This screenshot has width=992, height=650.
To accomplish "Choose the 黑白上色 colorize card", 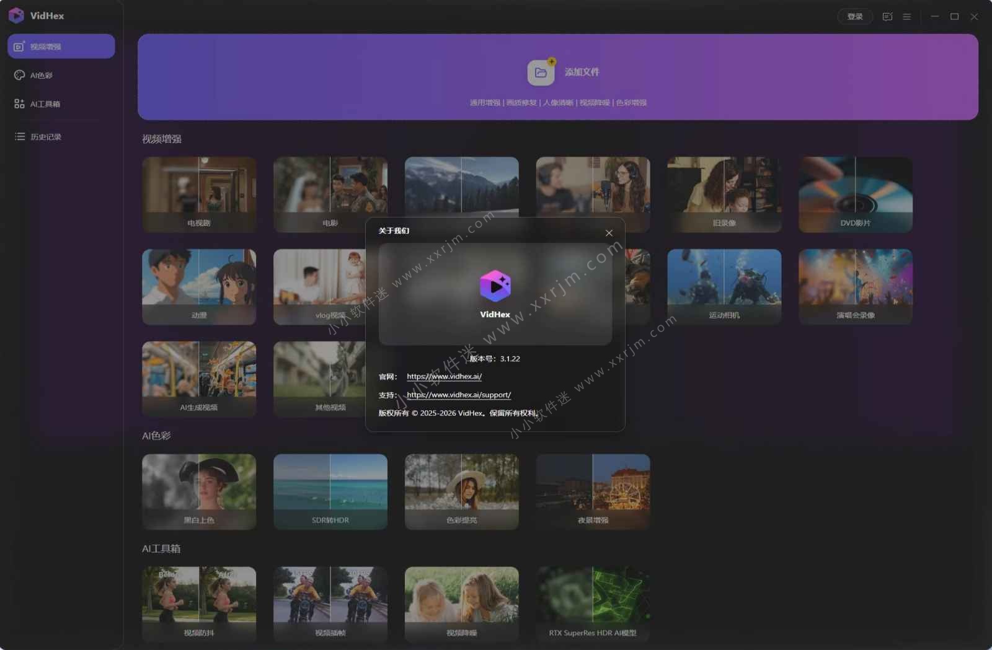I will click(x=199, y=492).
